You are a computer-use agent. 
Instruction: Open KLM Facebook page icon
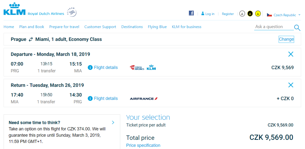191,13
